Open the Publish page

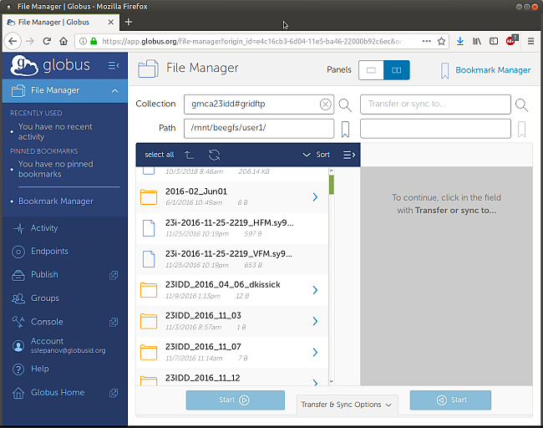tap(44, 274)
